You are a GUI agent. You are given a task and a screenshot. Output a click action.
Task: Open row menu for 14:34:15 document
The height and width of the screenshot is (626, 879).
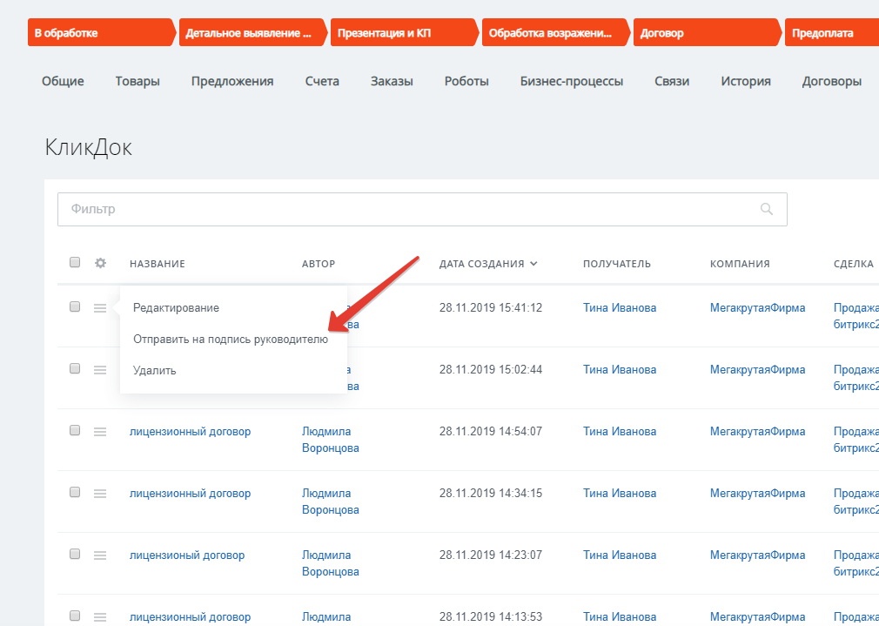tap(100, 494)
